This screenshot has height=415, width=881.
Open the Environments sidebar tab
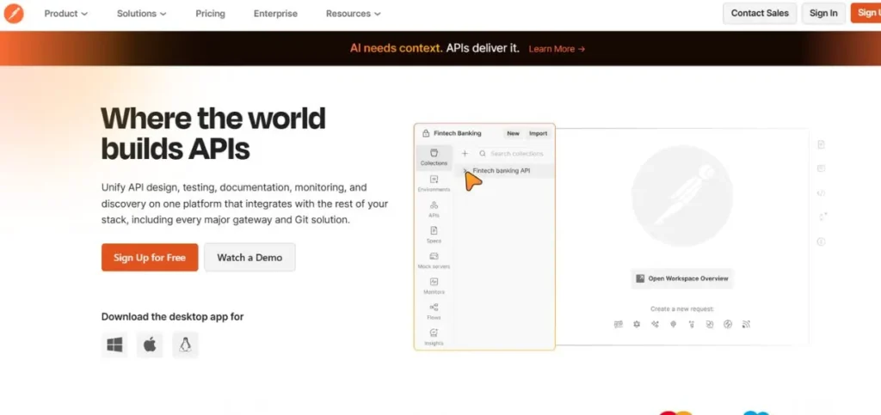pyautogui.click(x=434, y=183)
